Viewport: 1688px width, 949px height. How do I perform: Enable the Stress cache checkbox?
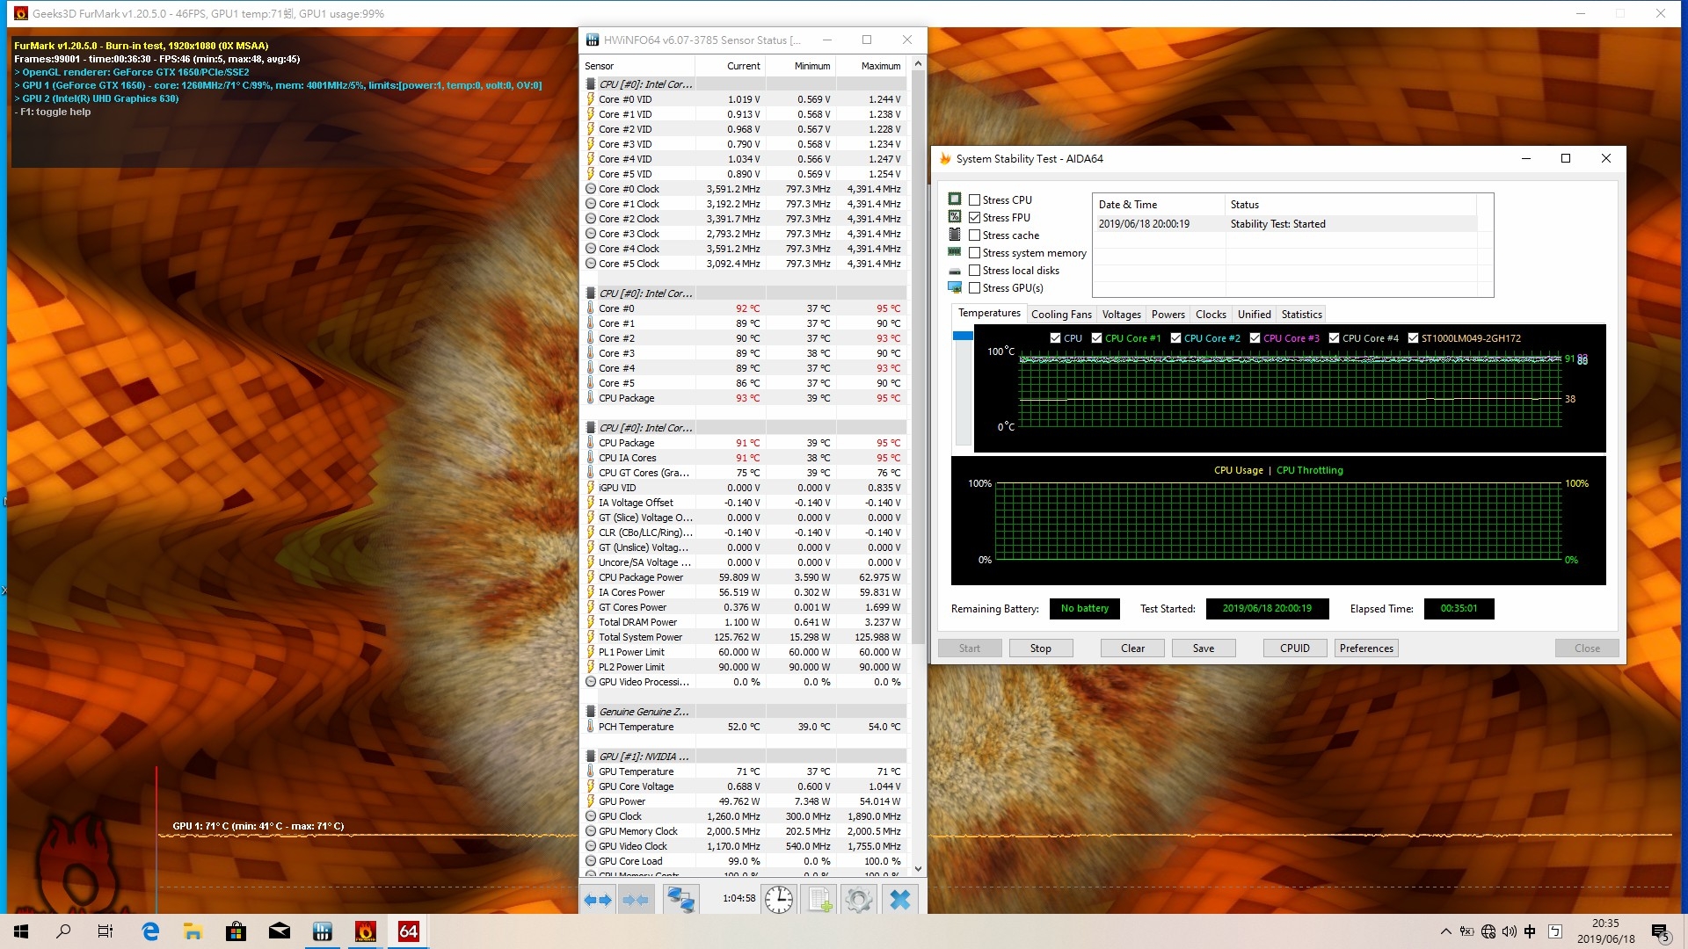[x=974, y=235]
